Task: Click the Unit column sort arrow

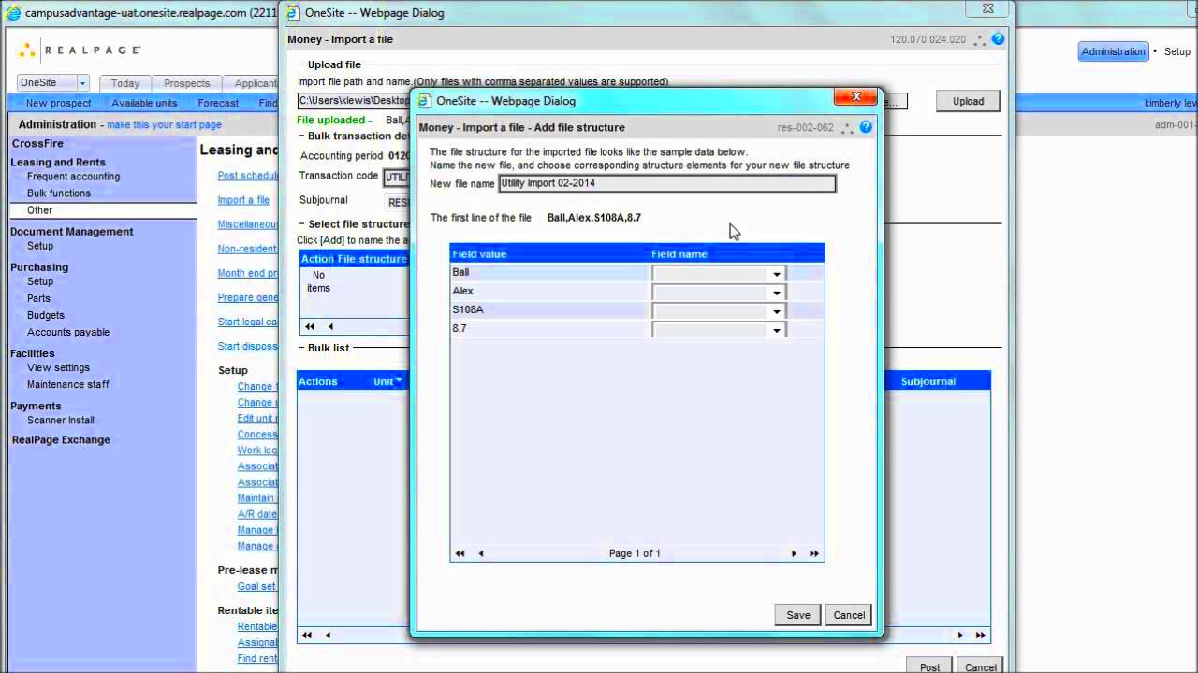Action: pyautogui.click(x=400, y=380)
